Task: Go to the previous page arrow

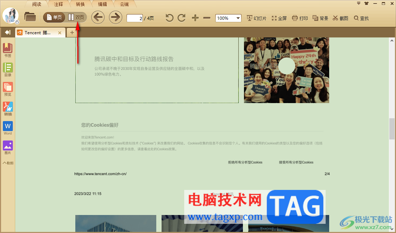Action: coord(98,17)
